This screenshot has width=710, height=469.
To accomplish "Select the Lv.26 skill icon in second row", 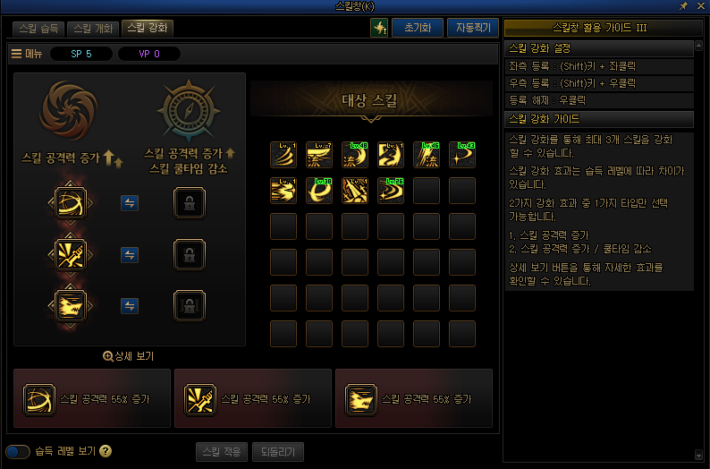I will 390,191.
